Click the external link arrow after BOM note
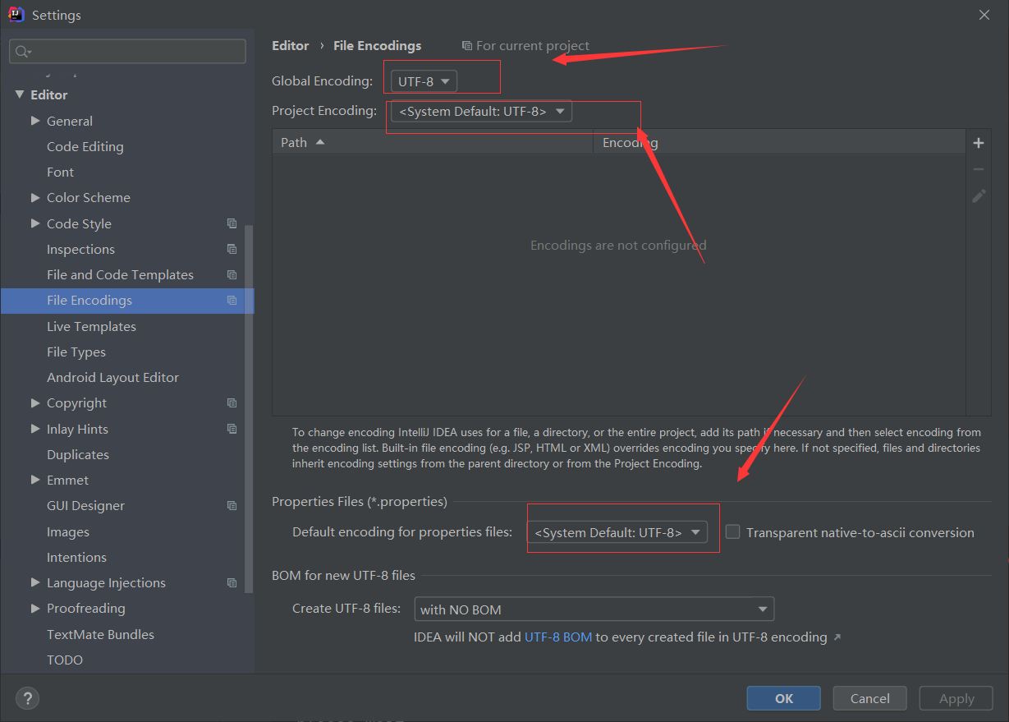The height and width of the screenshot is (722, 1009). coord(837,637)
